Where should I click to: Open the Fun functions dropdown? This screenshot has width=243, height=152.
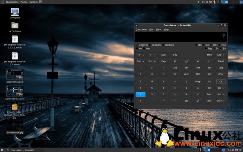tap(152, 61)
